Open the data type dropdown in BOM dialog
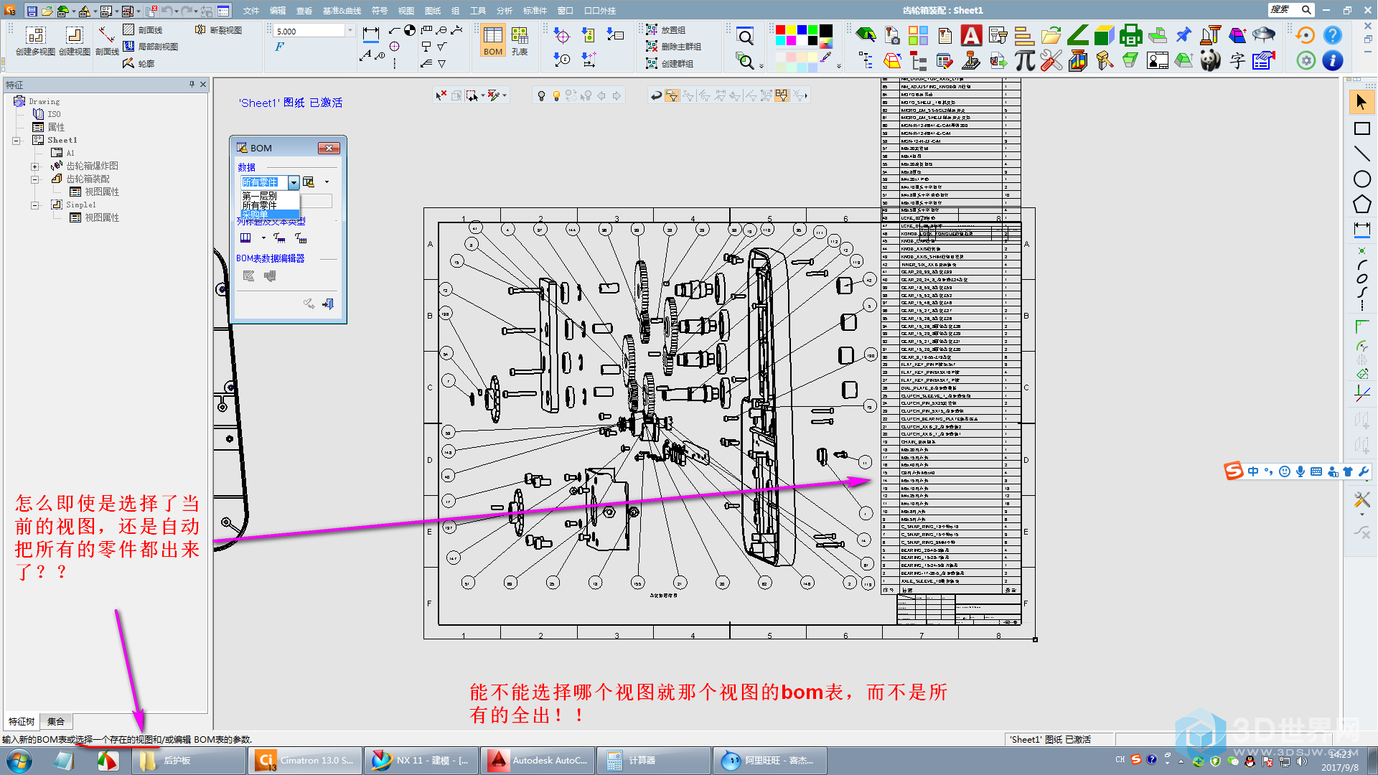 pos(294,182)
